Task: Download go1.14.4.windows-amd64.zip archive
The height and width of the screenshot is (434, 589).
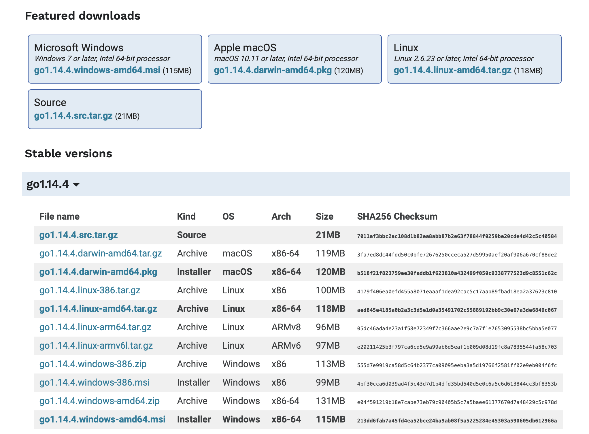Action: click(99, 401)
